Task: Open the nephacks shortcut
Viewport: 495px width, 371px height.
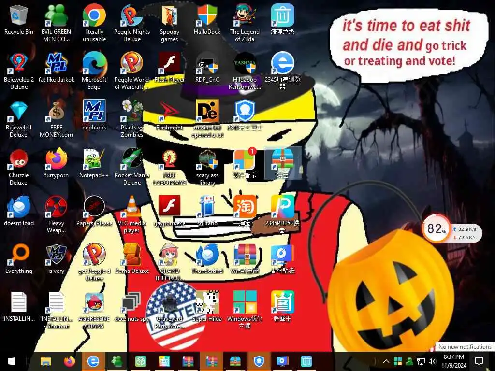Action: tap(94, 115)
